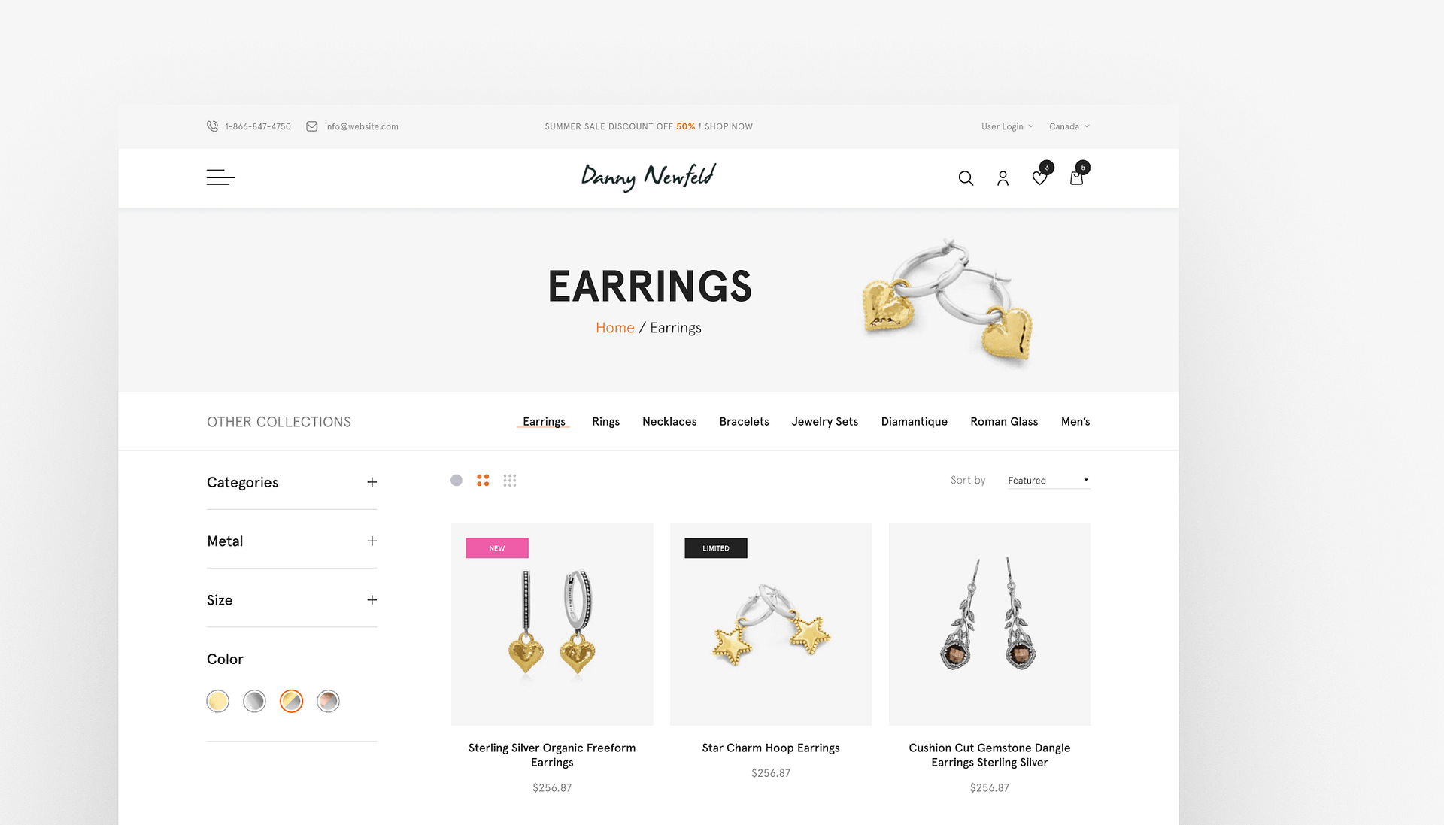This screenshot has height=825, width=1444.
Task: Click the envelope email icon
Action: 311,126
